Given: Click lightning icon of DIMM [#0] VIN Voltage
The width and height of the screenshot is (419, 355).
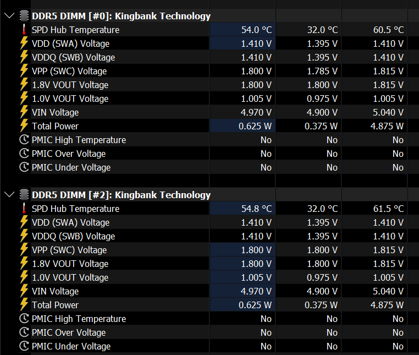Looking at the screenshot, I should tap(24, 112).
